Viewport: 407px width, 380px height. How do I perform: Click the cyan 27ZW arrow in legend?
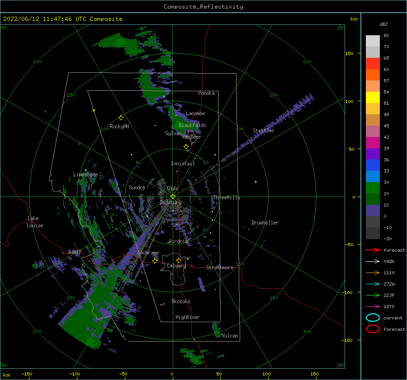pos(373,284)
